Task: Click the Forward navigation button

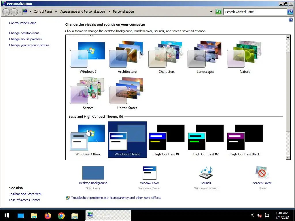Action: tap(14, 12)
